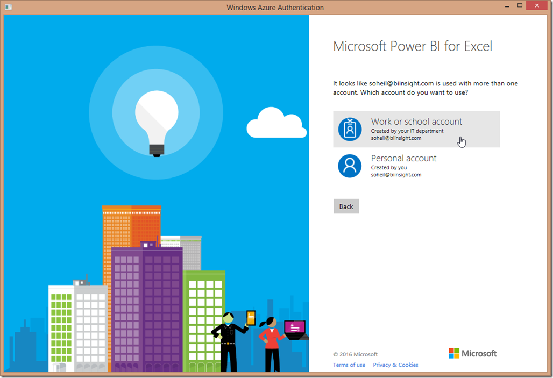Click the Back button

346,206
